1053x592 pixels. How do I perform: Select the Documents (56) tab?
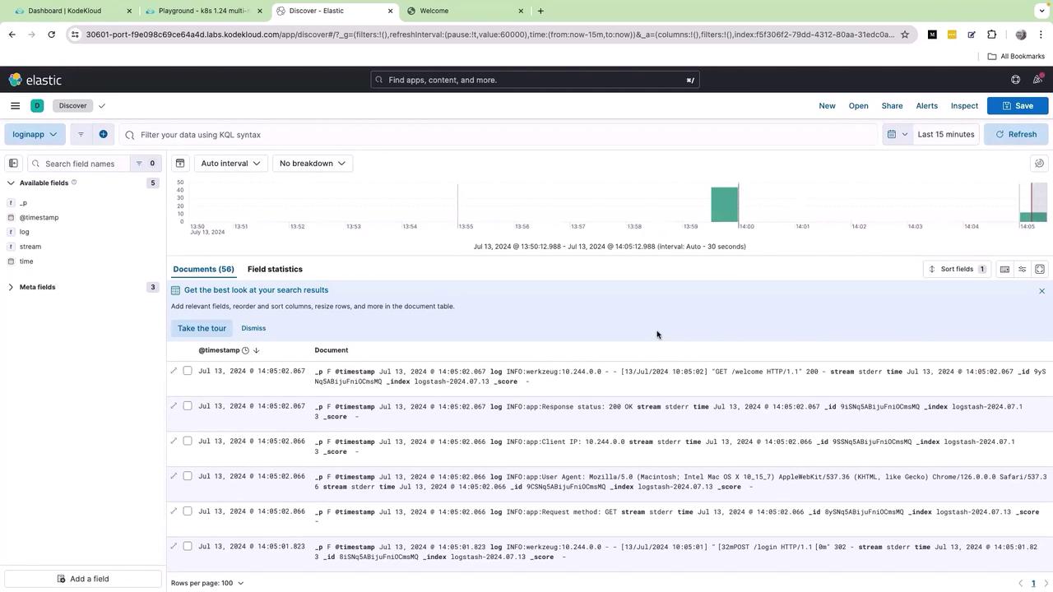tap(203, 269)
